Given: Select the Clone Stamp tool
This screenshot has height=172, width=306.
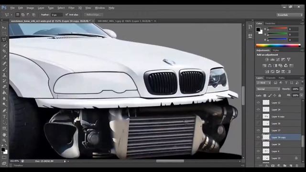Looking at the screenshot, I should tap(4, 75).
